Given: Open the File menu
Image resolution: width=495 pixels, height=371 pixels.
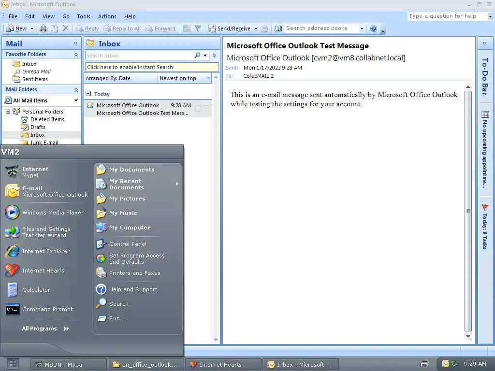Looking at the screenshot, I should (13, 16).
